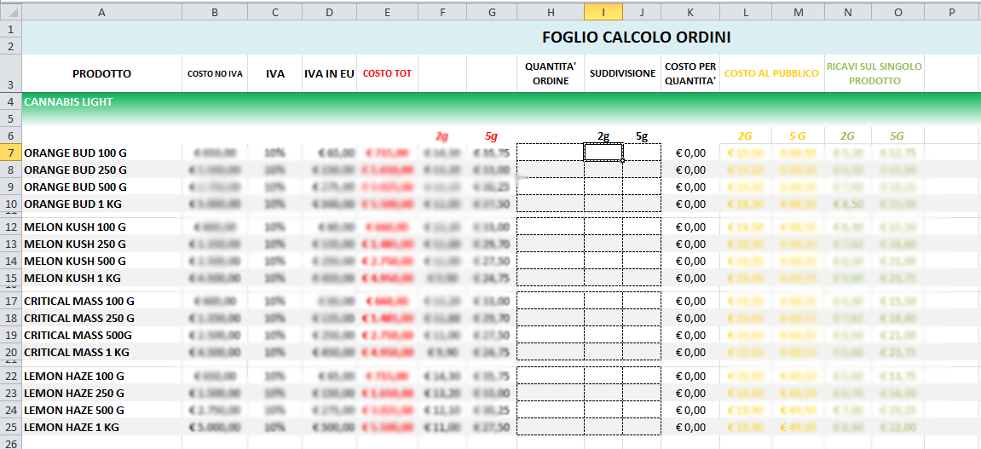Select the ORANGE BUD 100 G cell
The width and height of the screenshot is (981, 449).
[102, 153]
